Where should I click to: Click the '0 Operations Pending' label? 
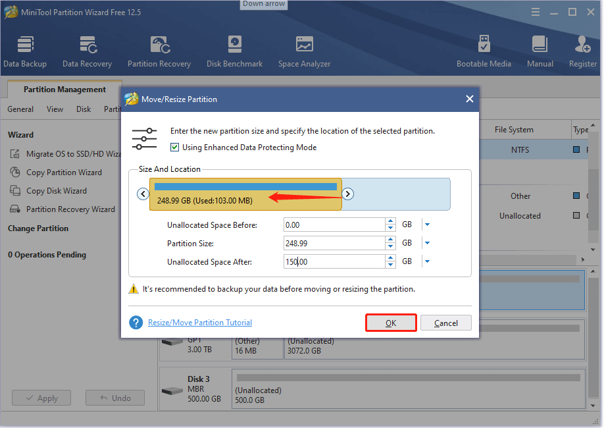(47, 255)
